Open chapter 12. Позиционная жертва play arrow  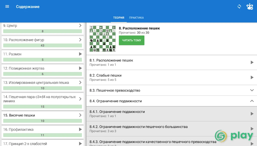coord(80,68)
